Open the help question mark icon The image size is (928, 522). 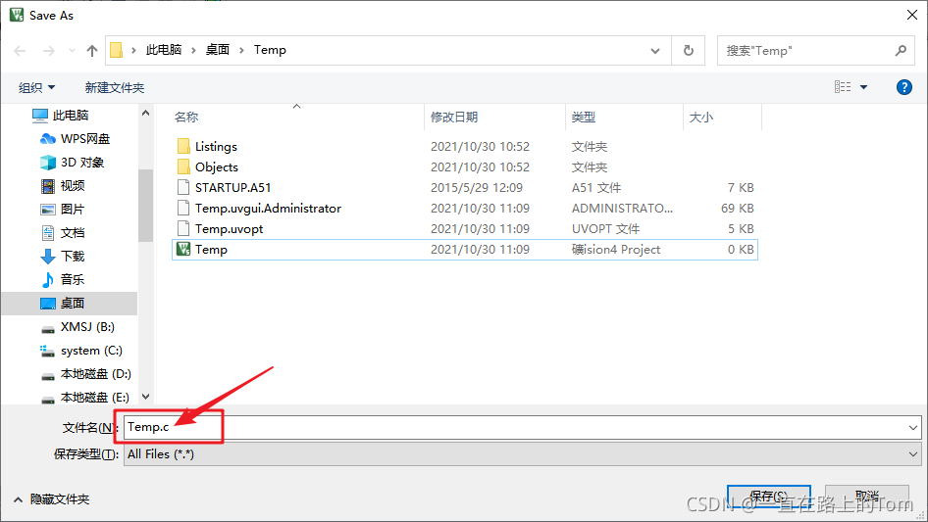(903, 87)
